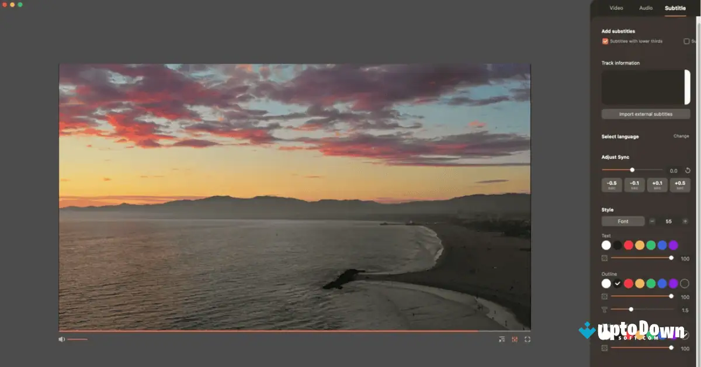The width and height of the screenshot is (701, 367).
Task: Open the Font picker
Action: pos(623,221)
